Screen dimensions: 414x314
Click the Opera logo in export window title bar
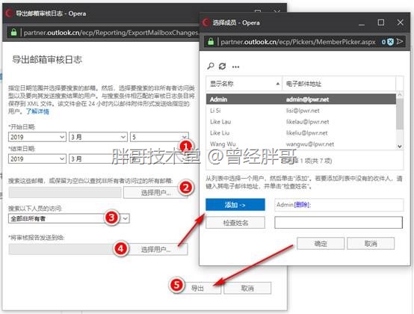tap(9, 13)
